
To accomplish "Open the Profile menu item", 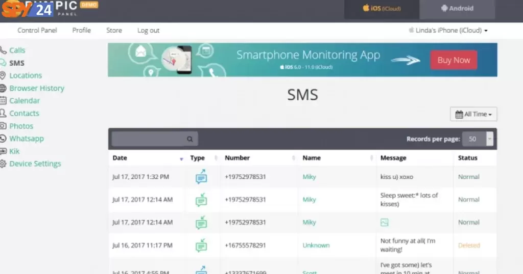I will (x=81, y=30).
